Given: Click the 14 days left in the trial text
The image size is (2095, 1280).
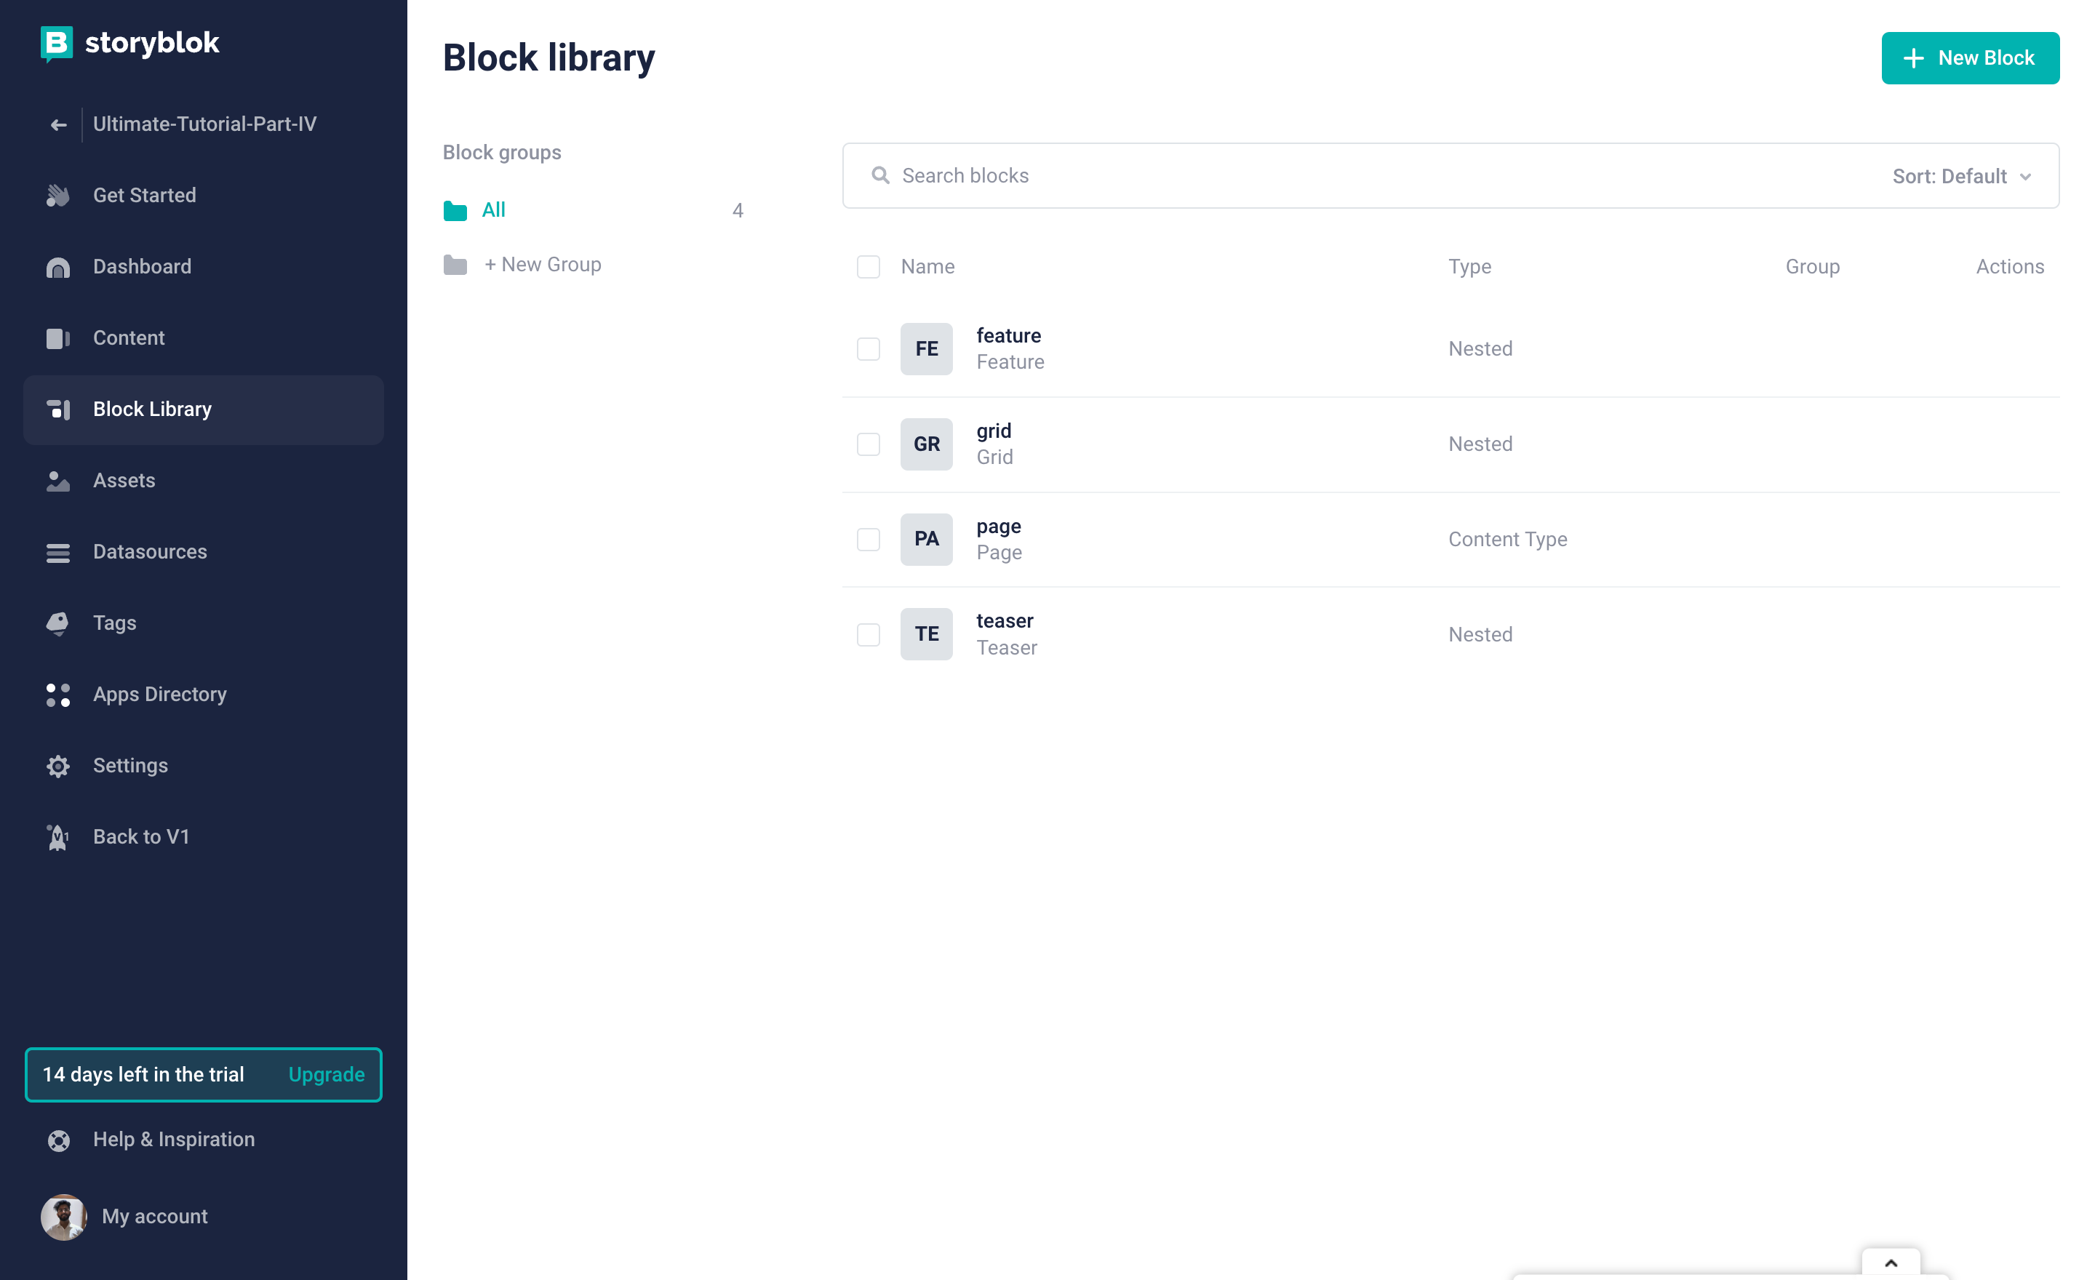Looking at the screenshot, I should click(x=144, y=1075).
